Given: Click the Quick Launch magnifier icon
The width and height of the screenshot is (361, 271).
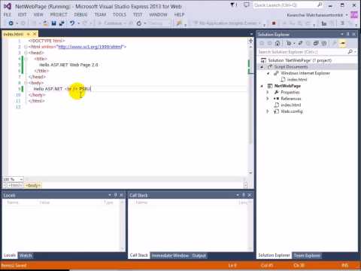Looking at the screenshot, I should coord(320,5).
